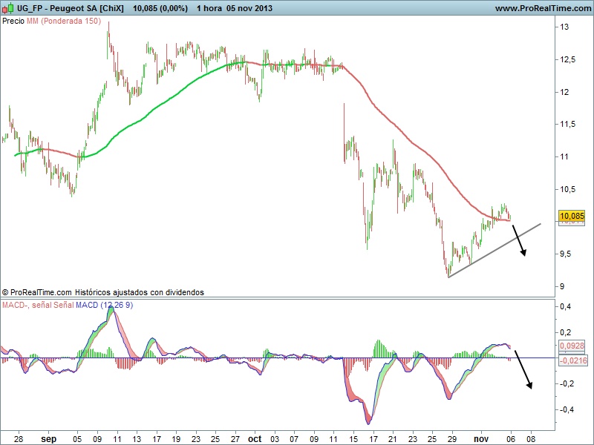
Task: Click the yellow 10,085 current price tag
Action: [572, 216]
